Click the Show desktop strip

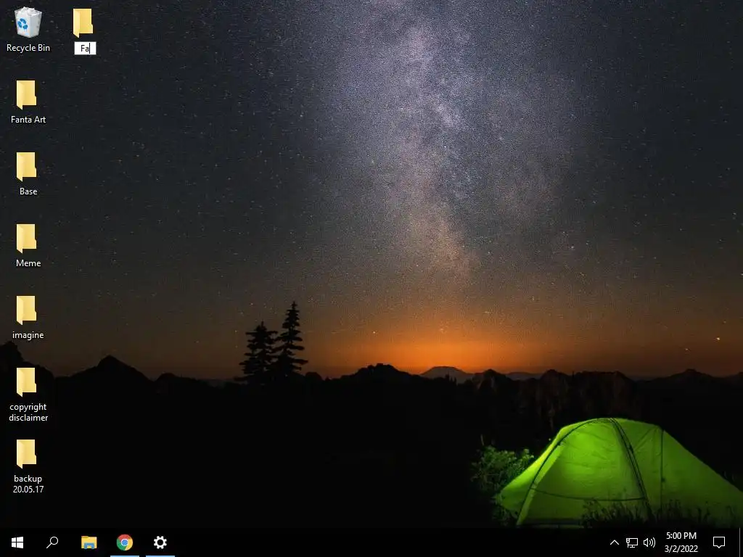tap(741, 542)
